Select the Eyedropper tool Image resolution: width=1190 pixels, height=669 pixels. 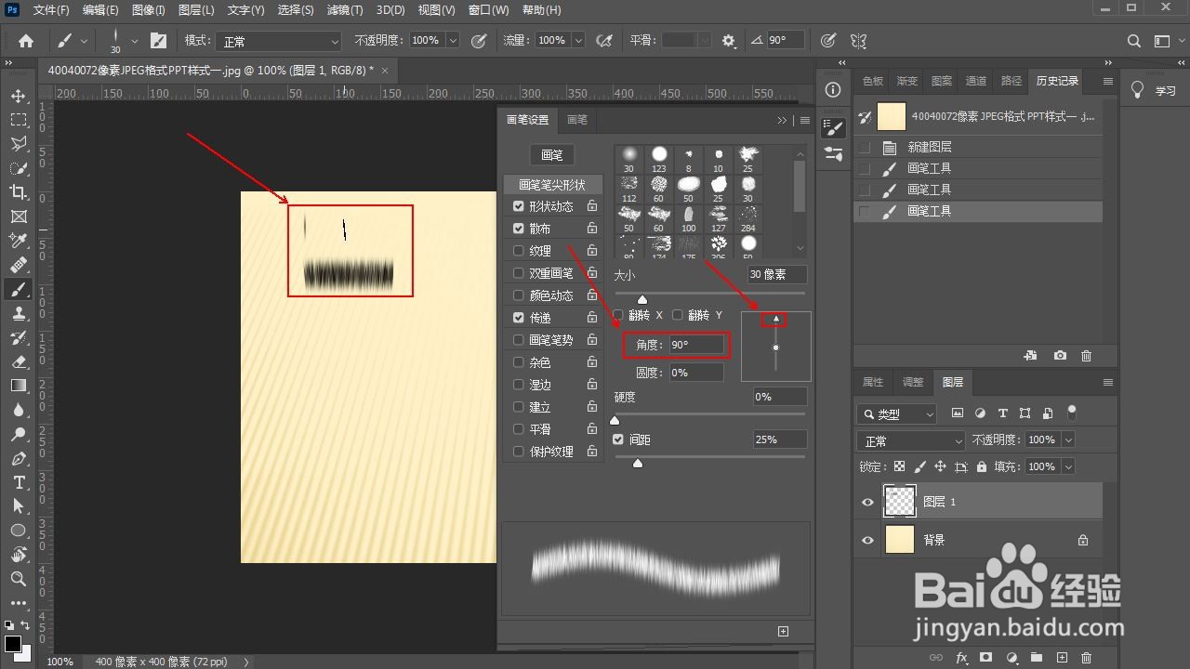(x=19, y=241)
